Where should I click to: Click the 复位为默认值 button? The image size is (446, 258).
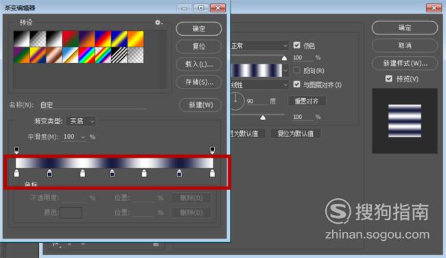296,133
